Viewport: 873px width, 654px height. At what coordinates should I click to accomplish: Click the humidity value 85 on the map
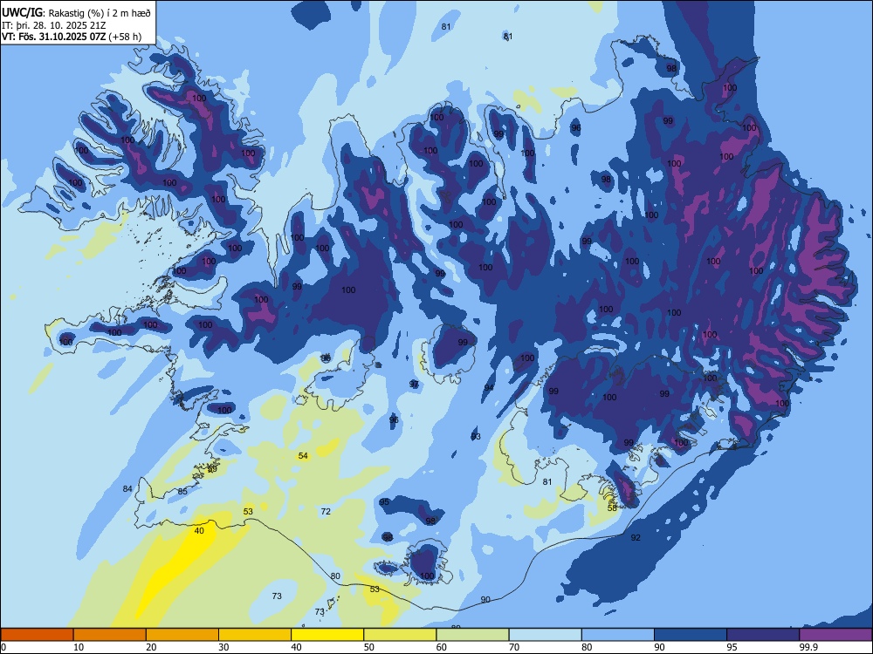pos(182,492)
